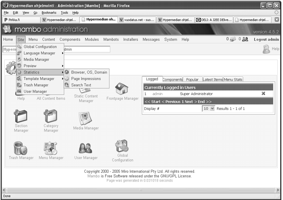Click the << Start pagination link
283x200 pixels.
pyautogui.click(x=152, y=102)
